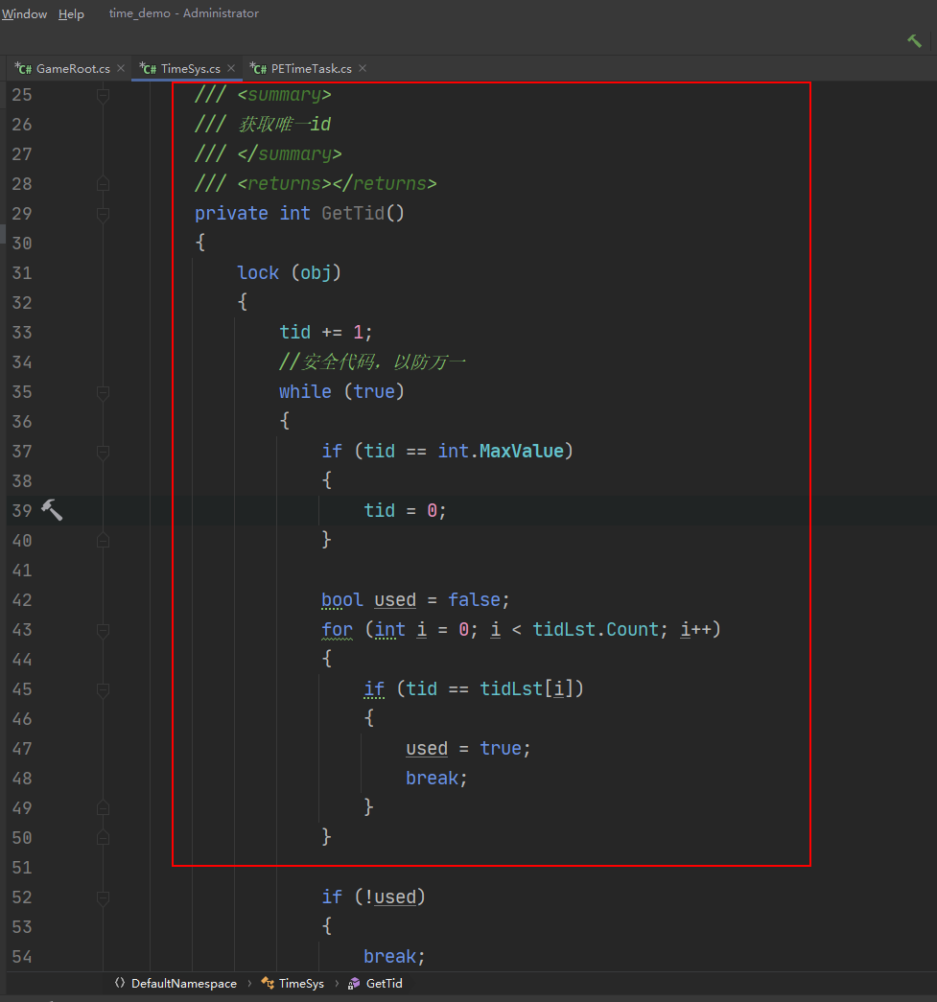Collapse the GetTid method on line 29
Screen dimensions: 937x1002
103,214
